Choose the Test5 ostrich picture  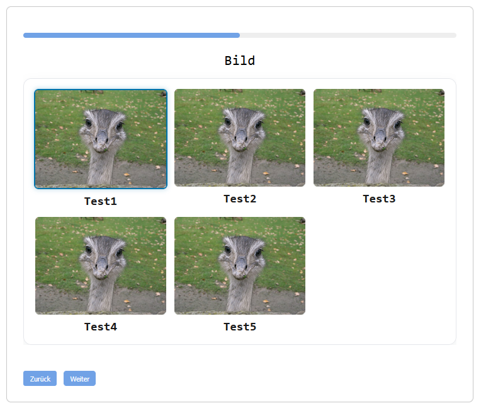pyautogui.click(x=240, y=265)
